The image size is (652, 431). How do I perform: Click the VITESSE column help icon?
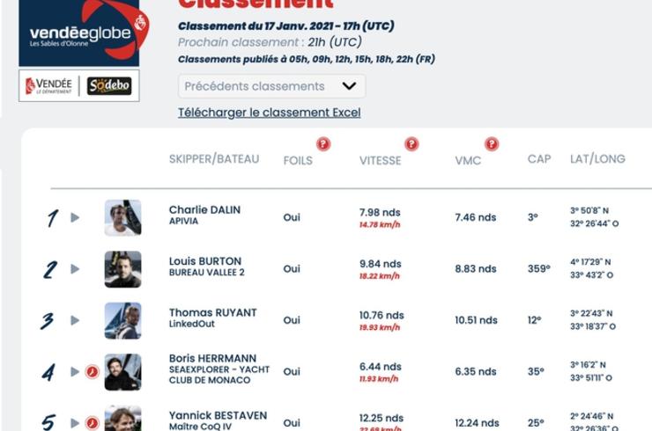click(x=411, y=143)
